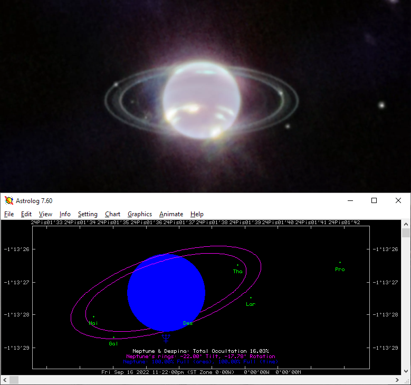The image size is (411, 385).
Task: Expand the Graphics menu
Action: pos(140,214)
